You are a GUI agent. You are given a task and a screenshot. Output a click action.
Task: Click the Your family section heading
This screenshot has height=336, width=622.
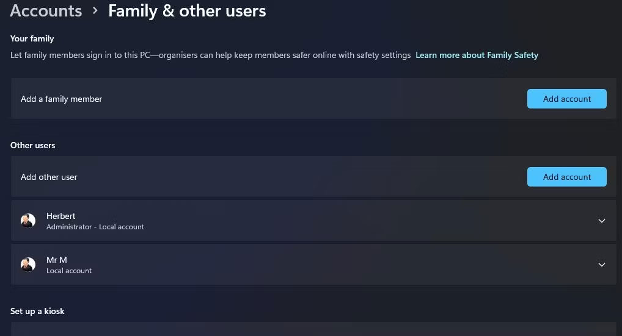point(32,39)
